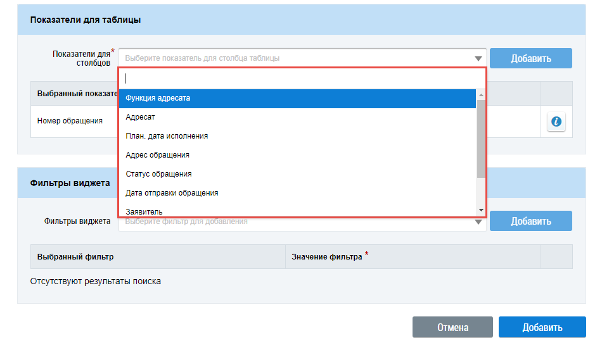Screen dimensions: 602x362
Task: Open the widget filters dropdown arrow
Action: pos(478,222)
